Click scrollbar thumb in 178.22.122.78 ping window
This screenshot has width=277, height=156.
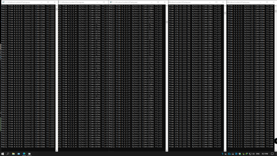coord(225,13)
